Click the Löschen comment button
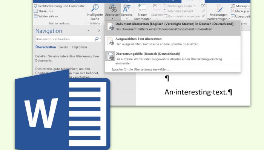Viewport: 264px width, 150px height. [157, 12]
